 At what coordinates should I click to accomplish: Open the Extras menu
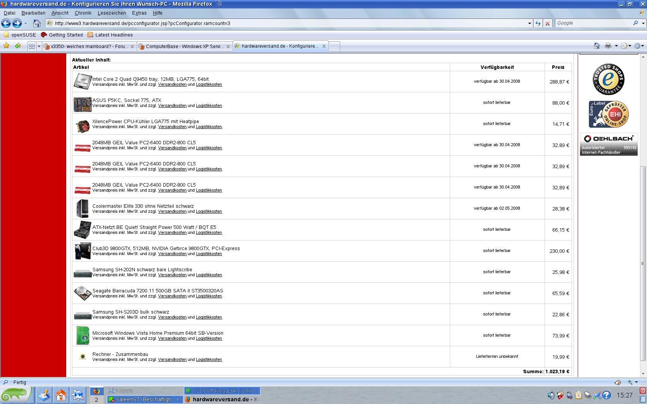pos(139,13)
